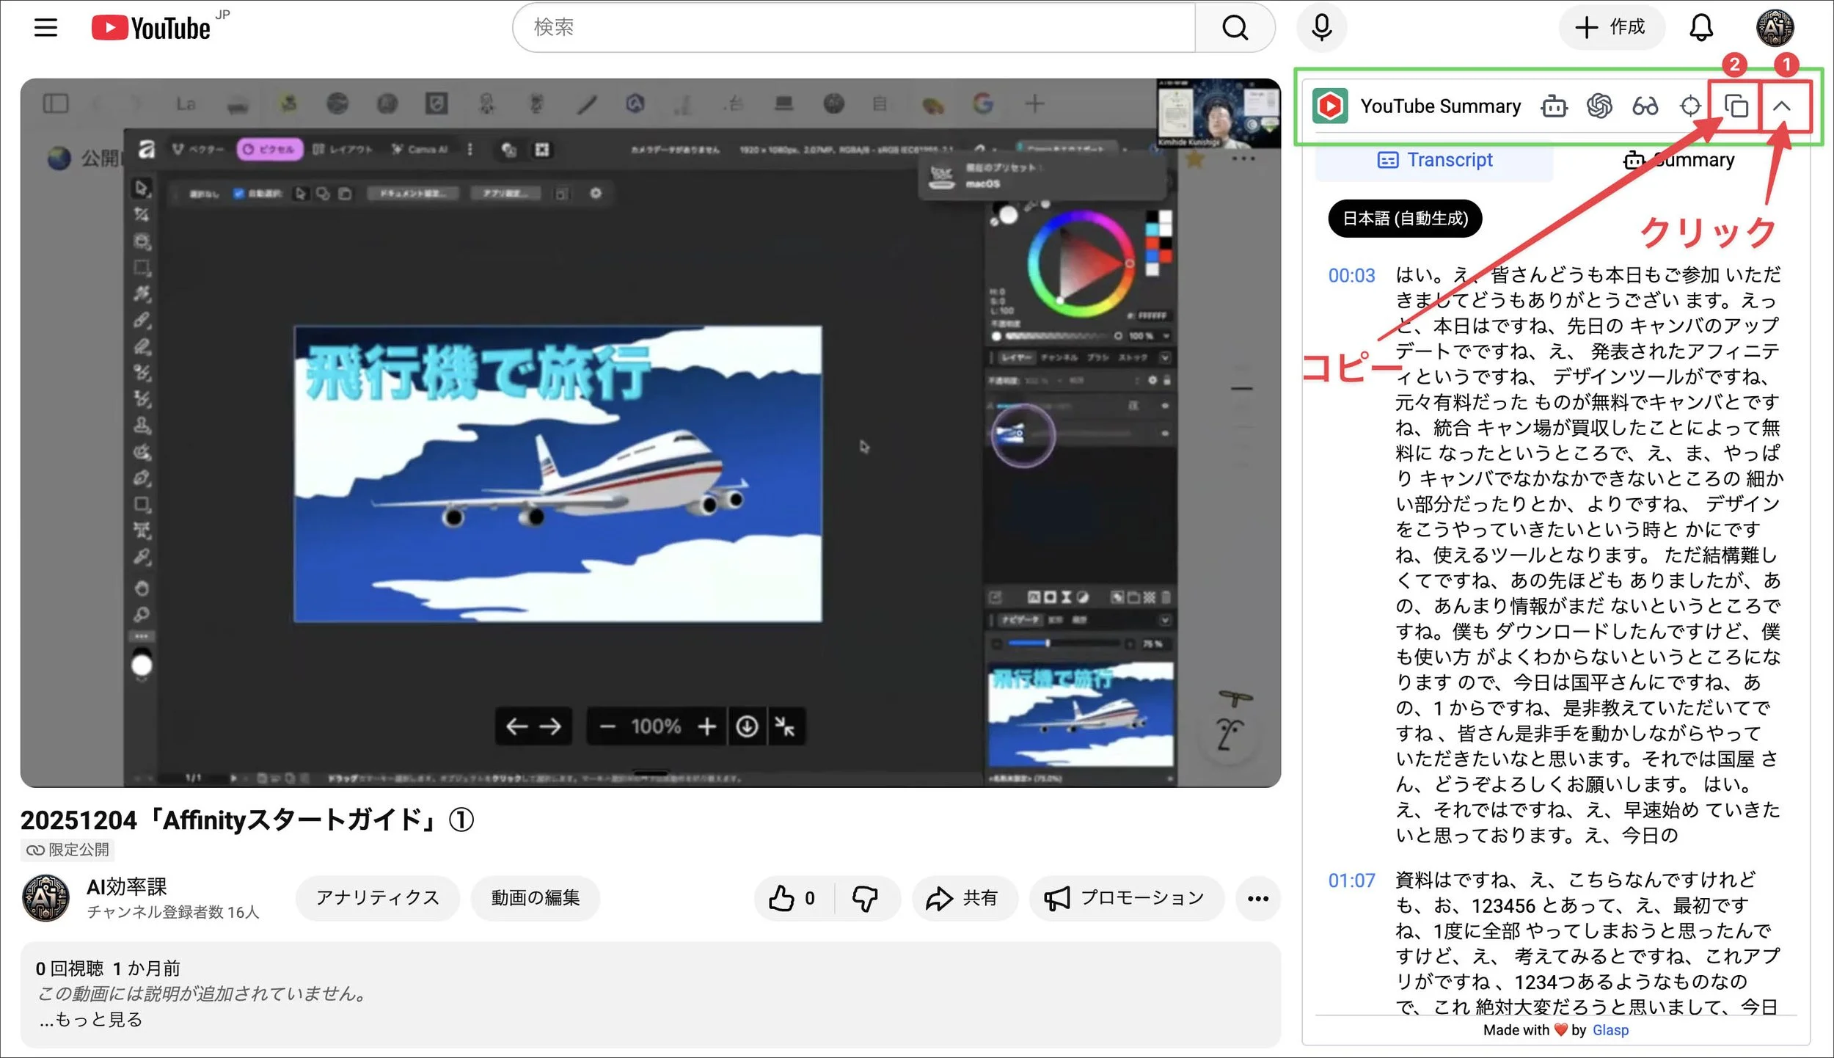Open the 日本語 (自動生成) language selector
Image resolution: width=1834 pixels, height=1058 pixels.
pyautogui.click(x=1405, y=219)
